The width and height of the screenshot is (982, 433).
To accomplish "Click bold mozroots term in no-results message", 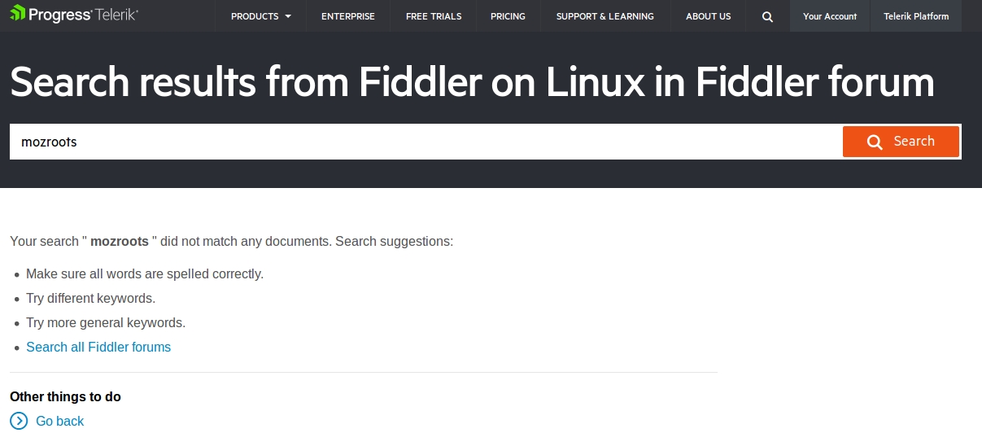I will (120, 241).
